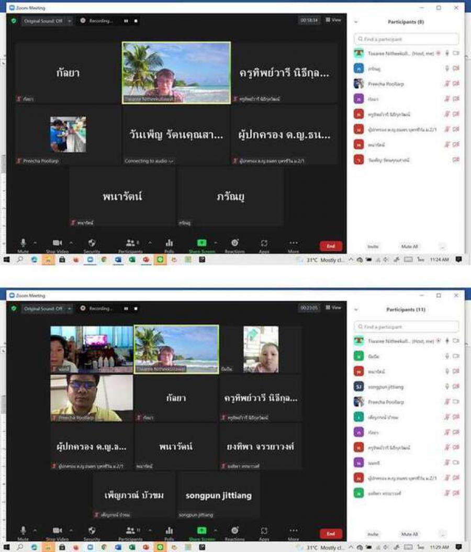Screen dimensions: 471x552
Task: Select songpun jittiang video tile
Action: [219, 495]
